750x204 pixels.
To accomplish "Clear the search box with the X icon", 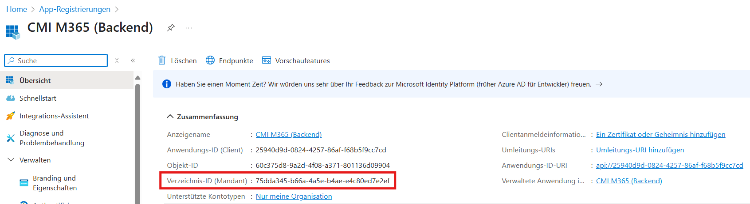I will (x=117, y=60).
